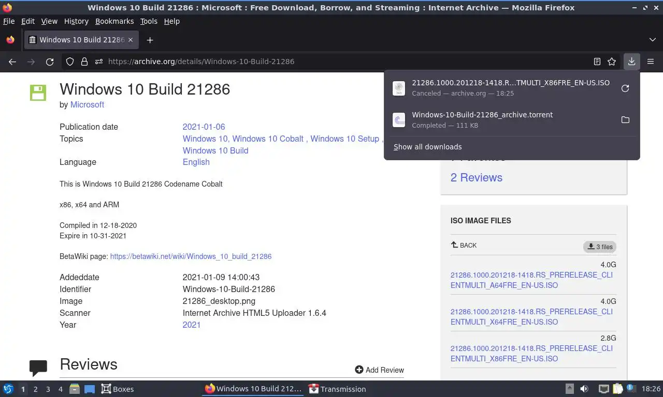Open the 2021 year link
The width and height of the screenshot is (663, 397).
(x=191, y=325)
